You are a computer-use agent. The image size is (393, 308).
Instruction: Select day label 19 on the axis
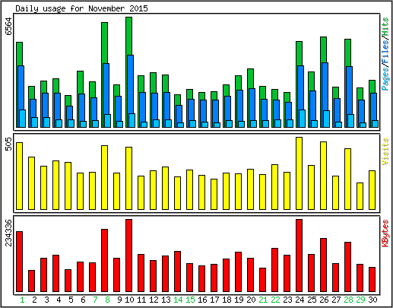[239, 300]
